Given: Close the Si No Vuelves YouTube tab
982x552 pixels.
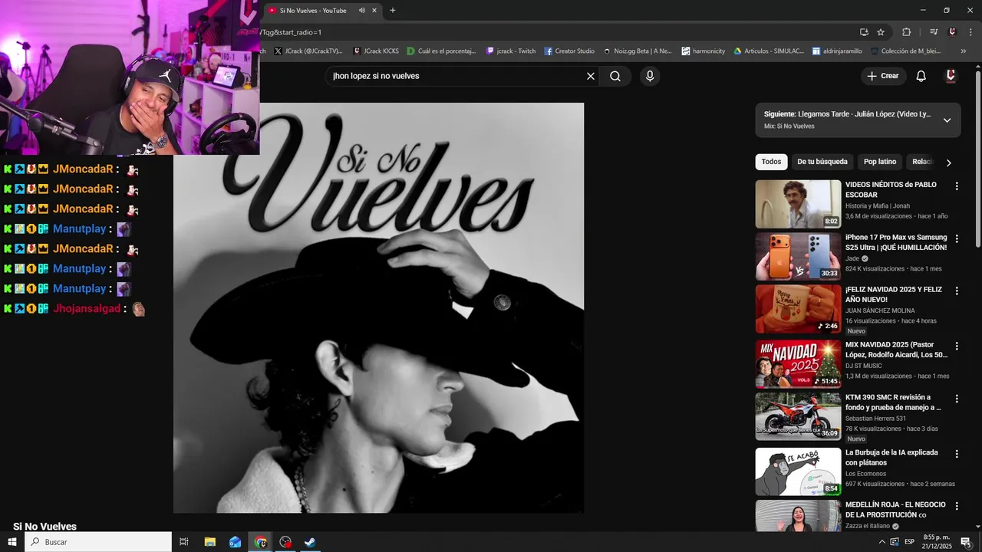Looking at the screenshot, I should (374, 10).
